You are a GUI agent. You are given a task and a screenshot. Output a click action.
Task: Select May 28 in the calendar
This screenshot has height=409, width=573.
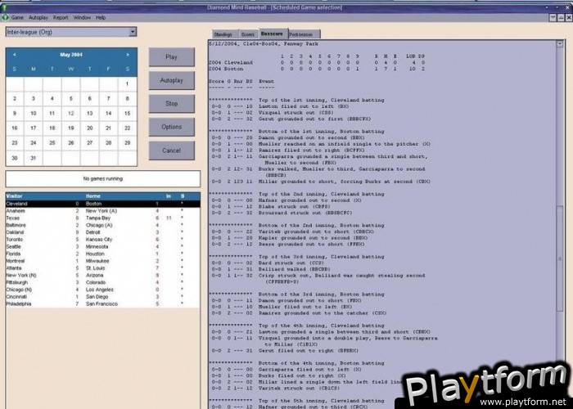109,143
